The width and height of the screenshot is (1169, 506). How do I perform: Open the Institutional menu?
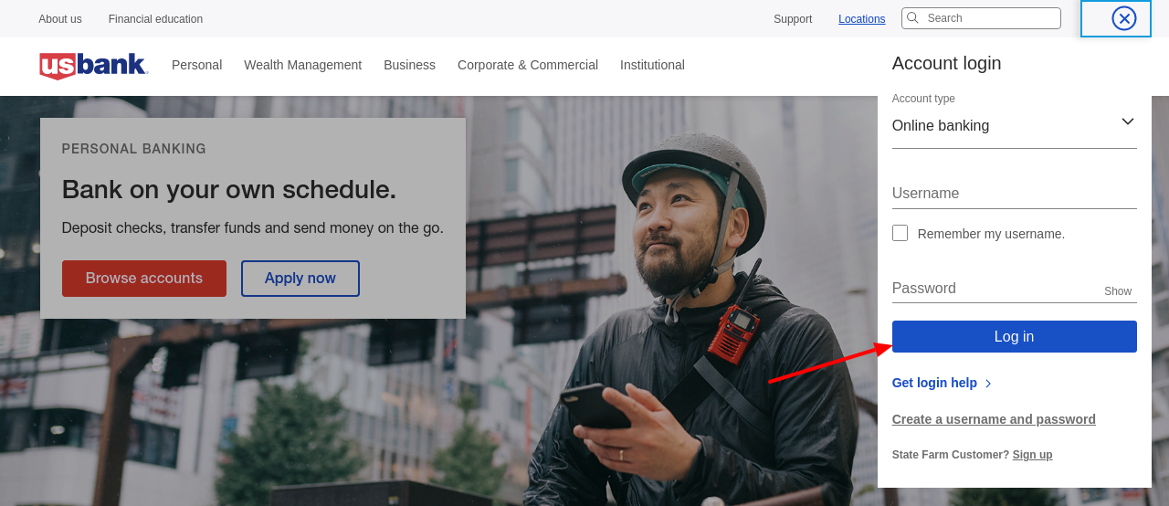click(652, 65)
